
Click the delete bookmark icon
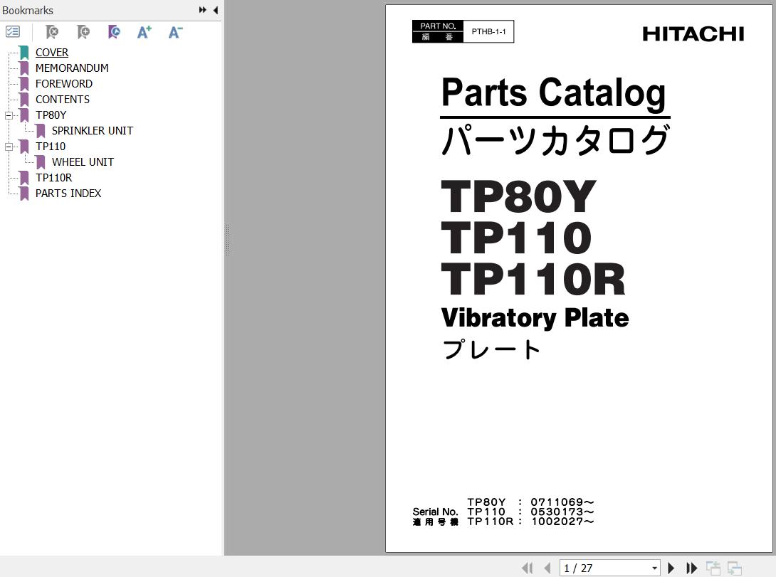(51, 32)
